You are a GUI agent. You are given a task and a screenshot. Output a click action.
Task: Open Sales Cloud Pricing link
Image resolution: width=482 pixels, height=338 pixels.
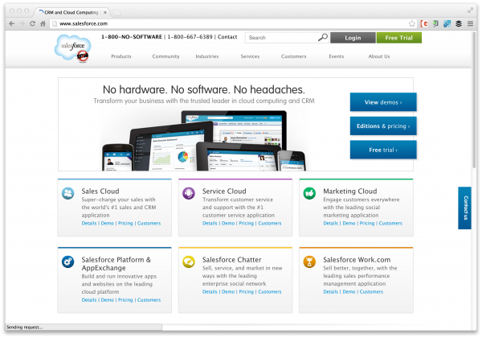coord(125,223)
